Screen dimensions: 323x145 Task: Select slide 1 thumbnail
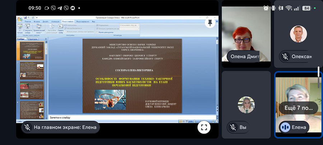(x=32, y=50)
